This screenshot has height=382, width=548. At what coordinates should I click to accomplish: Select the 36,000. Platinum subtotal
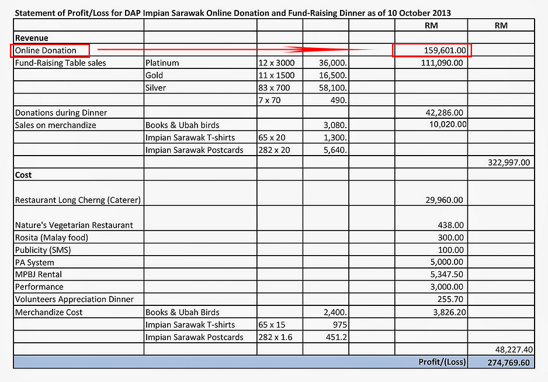tap(333, 63)
